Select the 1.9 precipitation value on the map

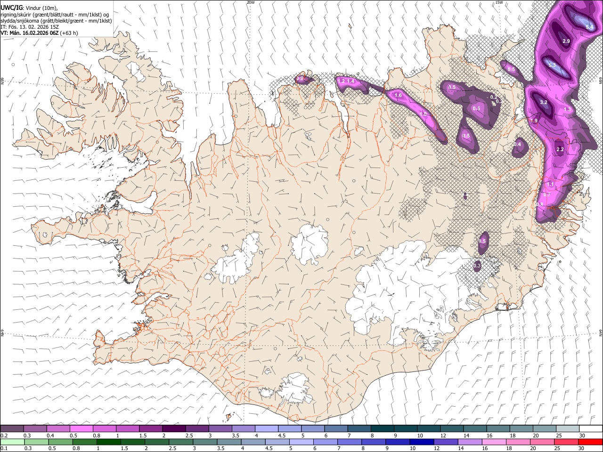[534, 121]
